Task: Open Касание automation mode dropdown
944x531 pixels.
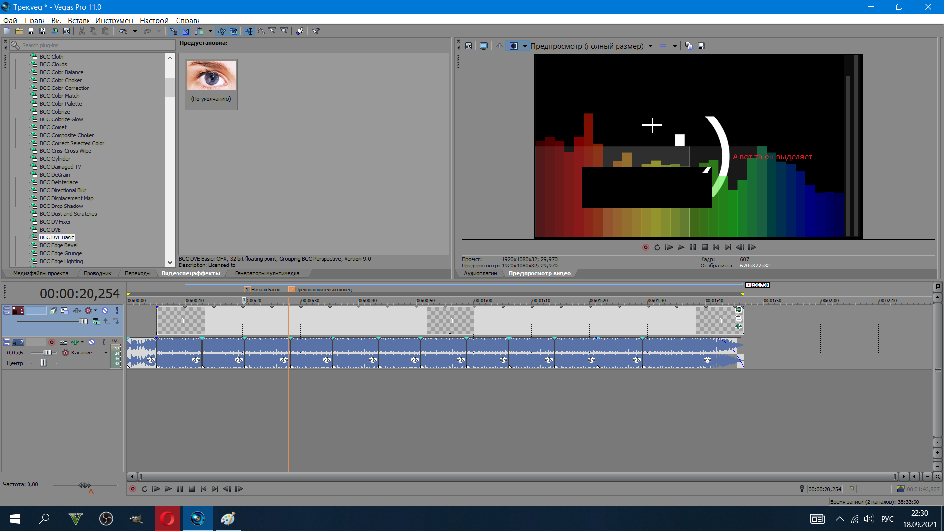Action: pyautogui.click(x=106, y=353)
